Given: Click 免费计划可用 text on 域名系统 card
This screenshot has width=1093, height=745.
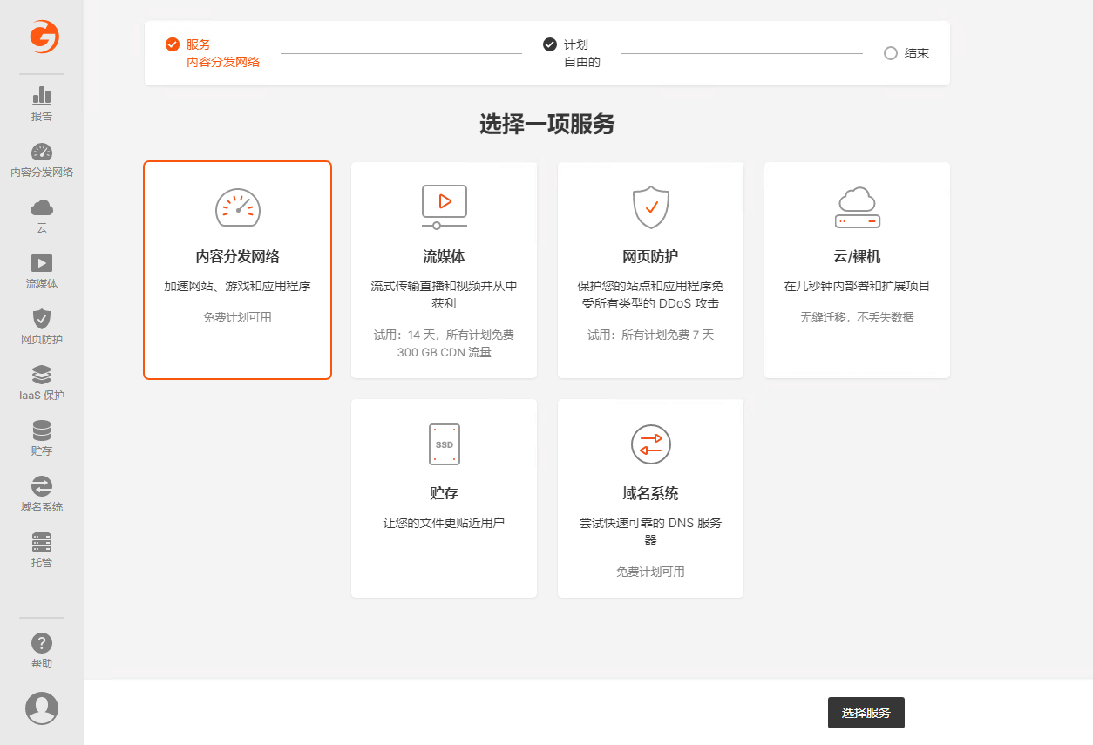Looking at the screenshot, I should [651, 572].
